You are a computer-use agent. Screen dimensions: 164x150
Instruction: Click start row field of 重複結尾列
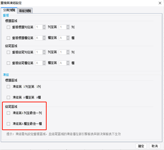(39, 52)
